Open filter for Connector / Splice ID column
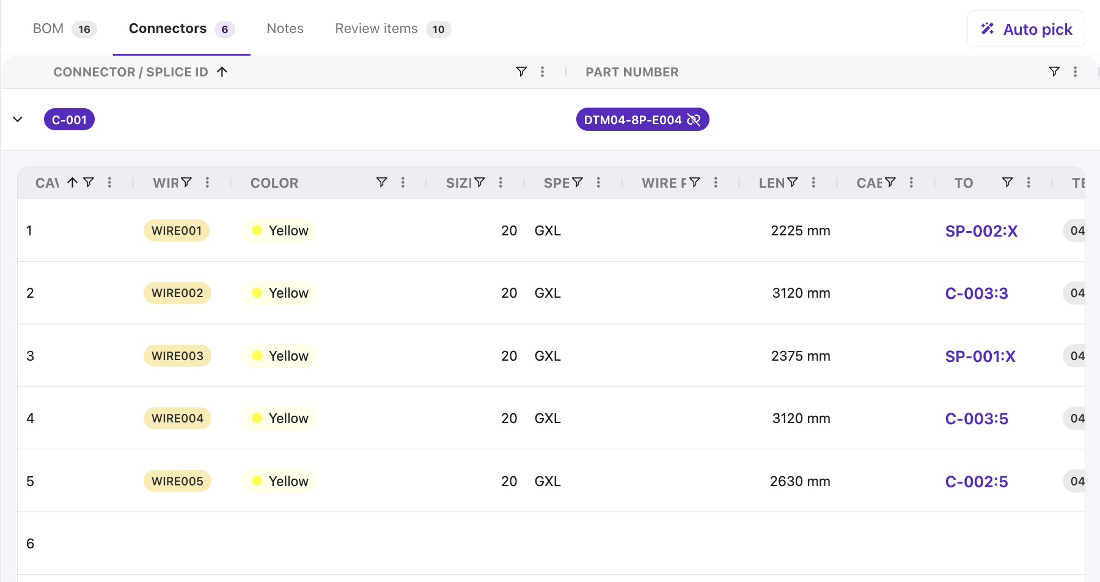Image resolution: width=1100 pixels, height=582 pixels. pos(521,72)
